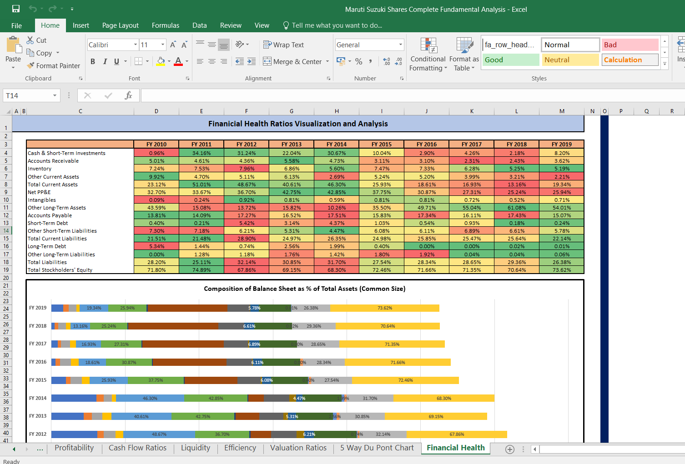
Task: Show hidden sheets with the ellipsis button
Action: [40, 449]
